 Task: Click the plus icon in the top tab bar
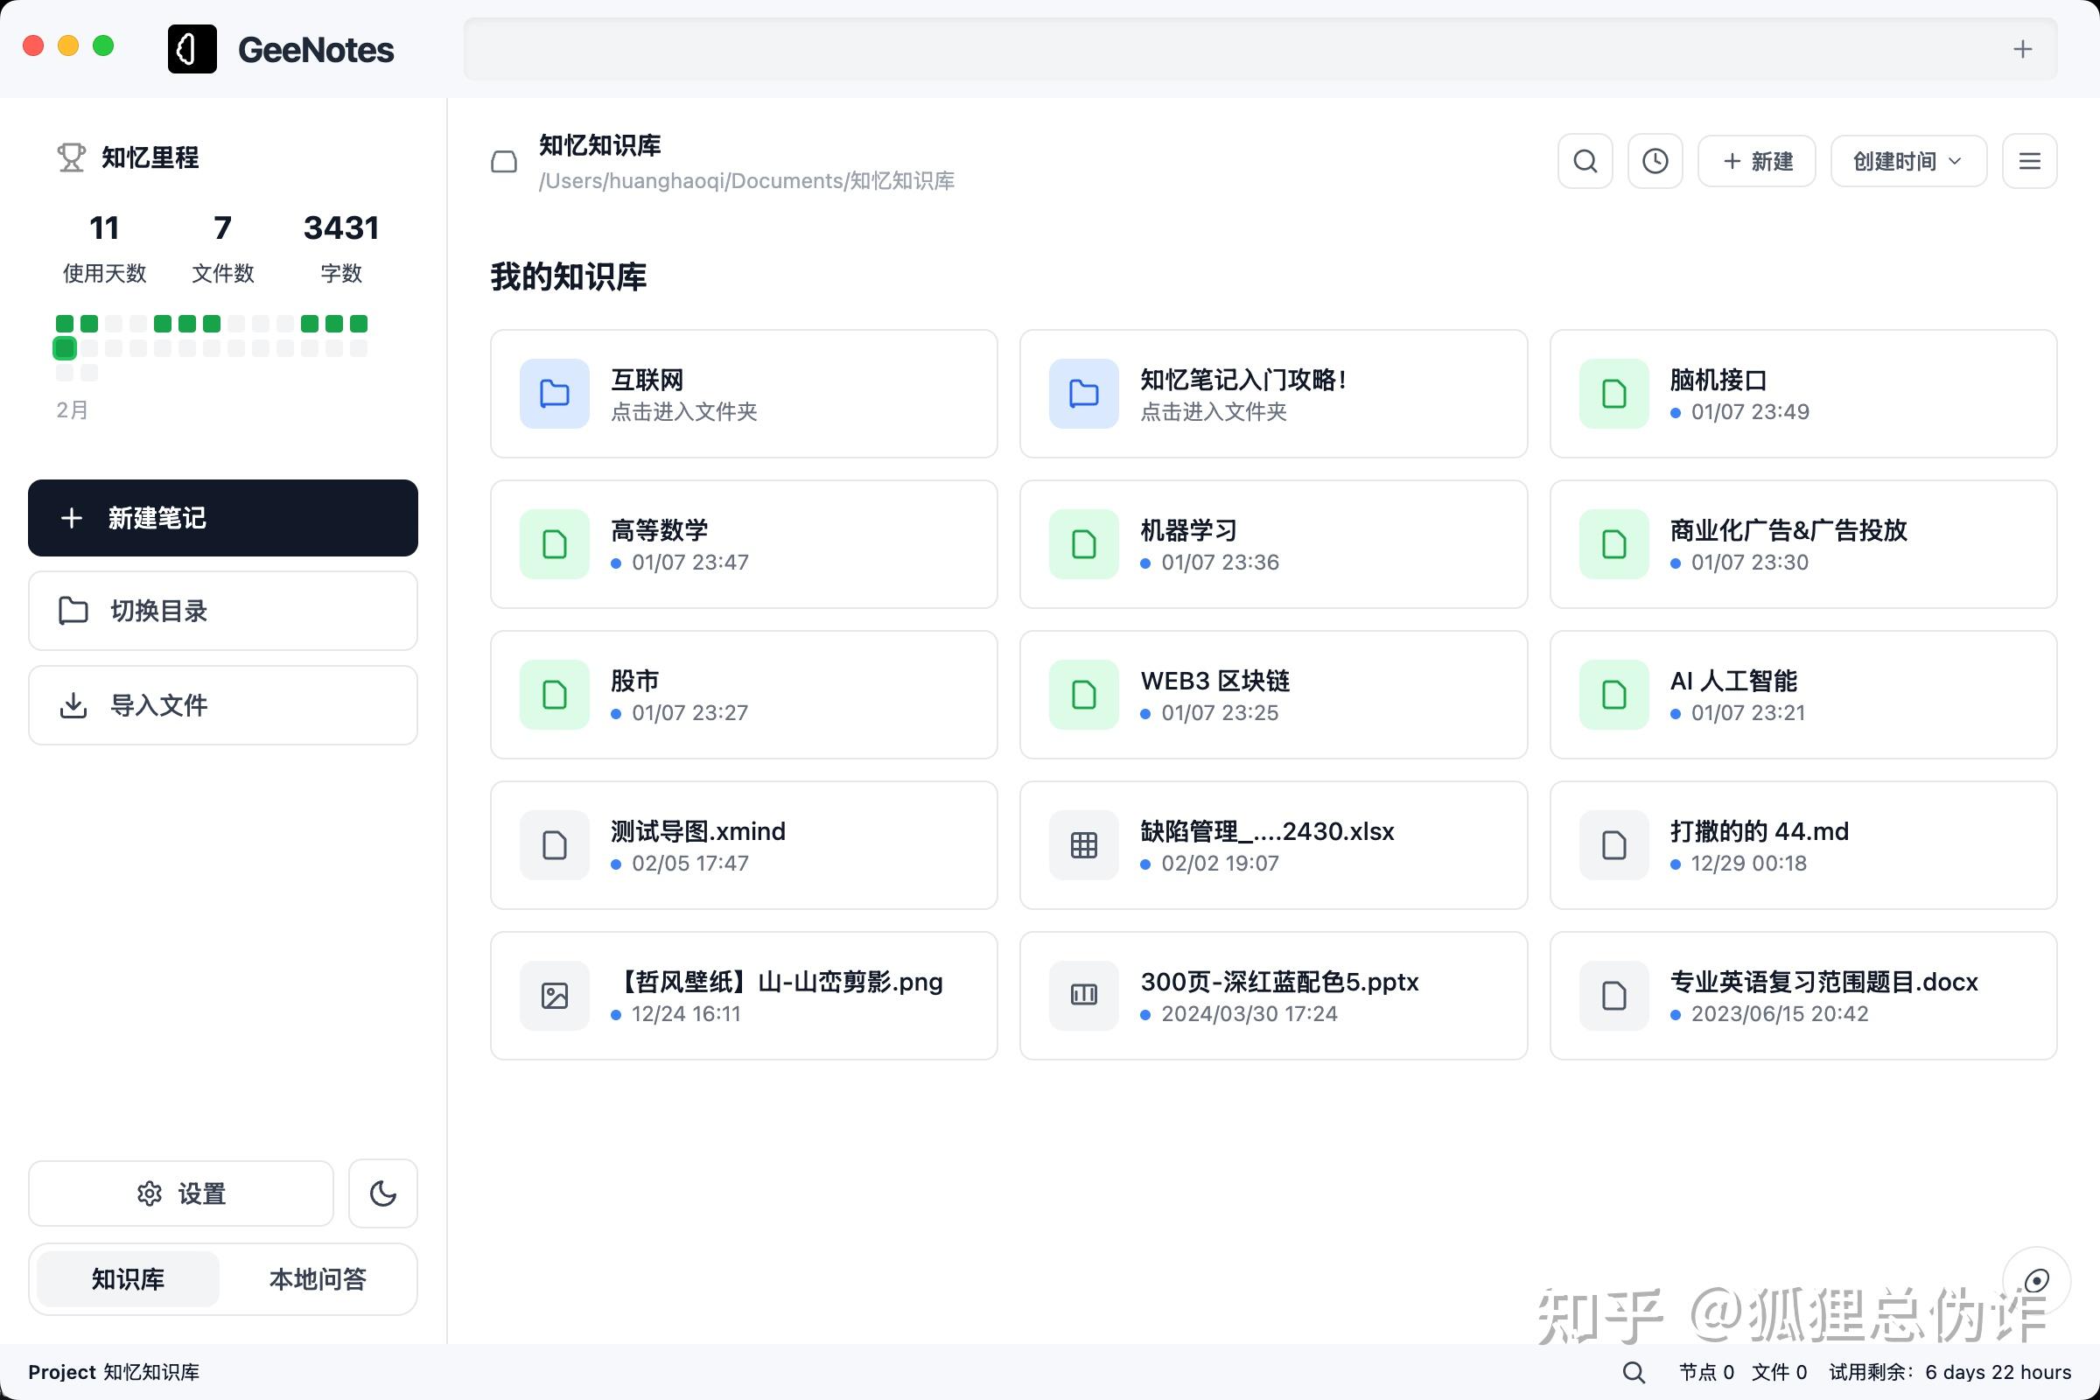click(2022, 49)
